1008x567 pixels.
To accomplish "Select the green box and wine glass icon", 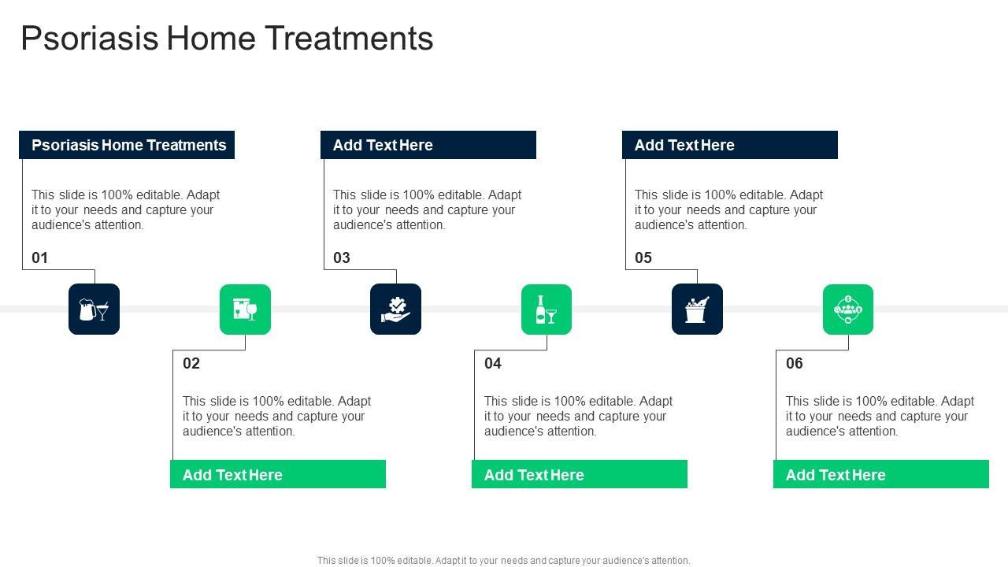I will click(245, 309).
